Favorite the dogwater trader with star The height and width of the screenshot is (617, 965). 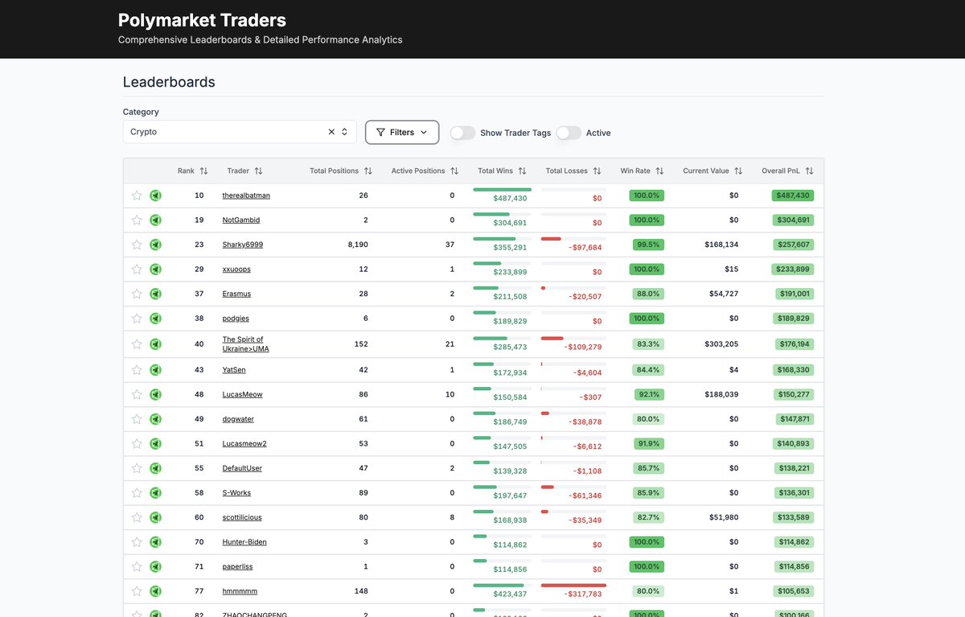137,419
